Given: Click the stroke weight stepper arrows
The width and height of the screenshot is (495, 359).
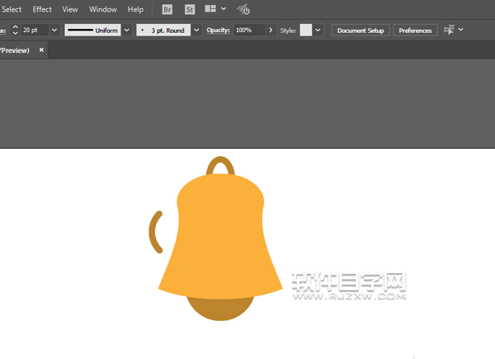Looking at the screenshot, I should 15,30.
